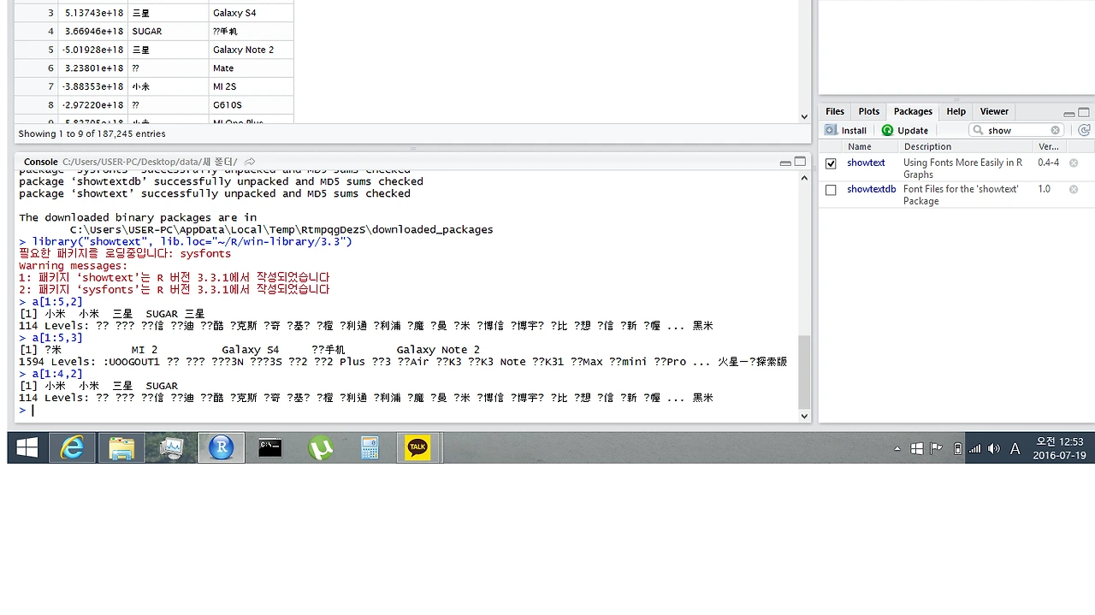Click the battery tray icon
This screenshot has height=615, width=1095.
pyautogui.click(x=957, y=448)
